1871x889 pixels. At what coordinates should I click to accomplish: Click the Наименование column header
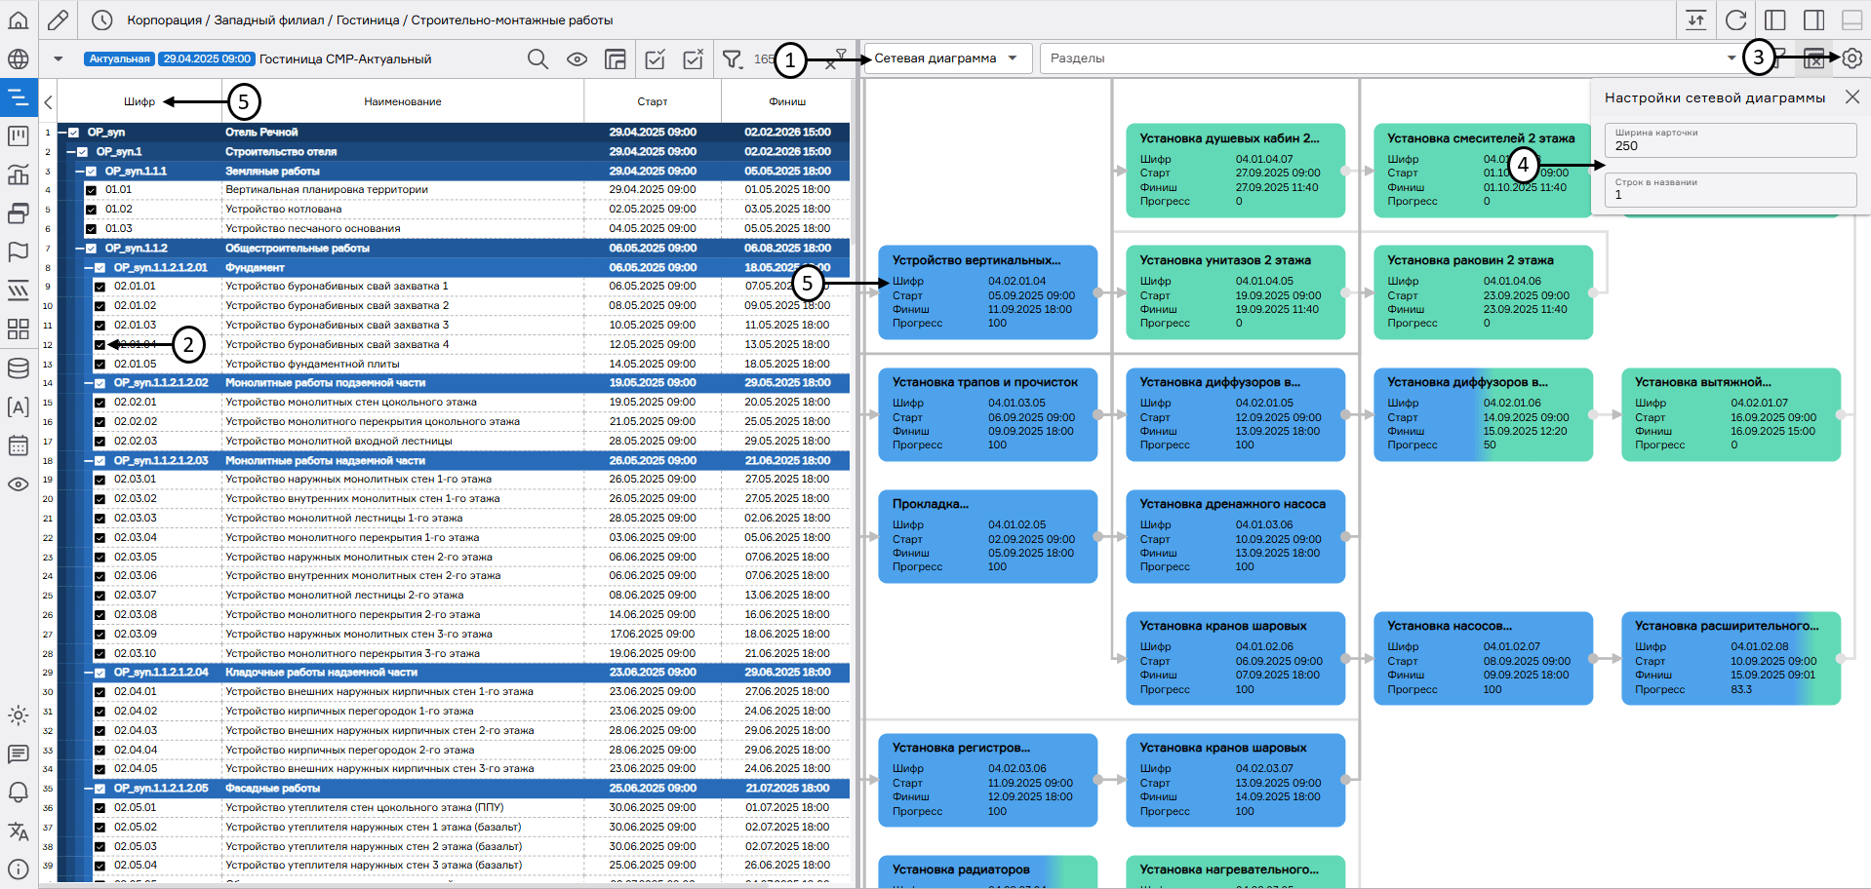403,101
